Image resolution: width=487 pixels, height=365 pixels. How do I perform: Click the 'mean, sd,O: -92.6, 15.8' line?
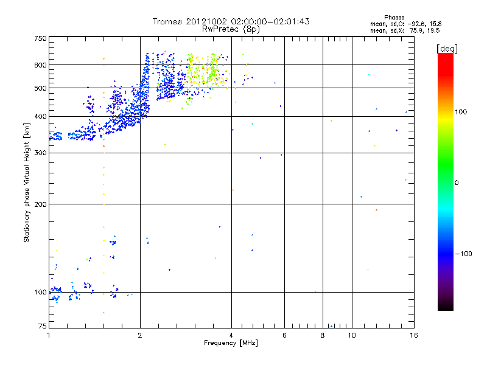[x=405, y=24]
